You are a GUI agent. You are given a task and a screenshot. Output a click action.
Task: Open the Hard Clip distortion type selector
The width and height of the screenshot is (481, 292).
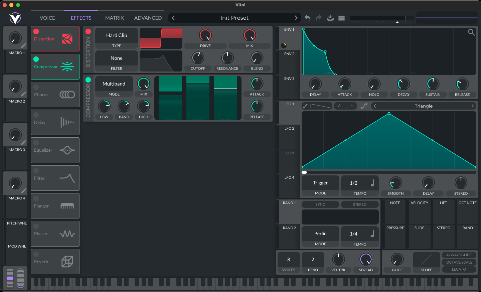(117, 35)
